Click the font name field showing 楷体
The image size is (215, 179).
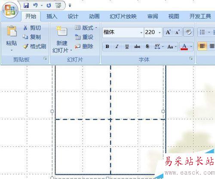tap(121, 32)
